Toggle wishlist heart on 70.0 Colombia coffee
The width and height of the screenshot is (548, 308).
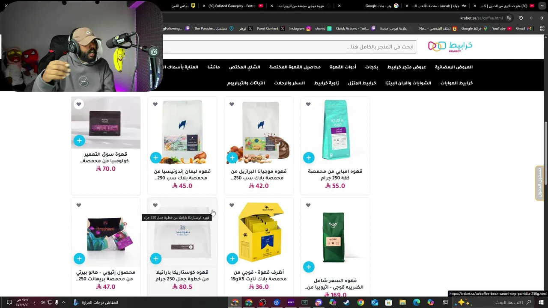coord(79,104)
